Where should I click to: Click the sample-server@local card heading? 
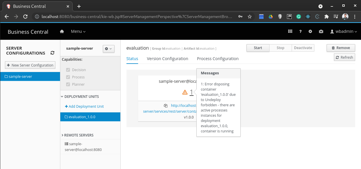[177, 81]
